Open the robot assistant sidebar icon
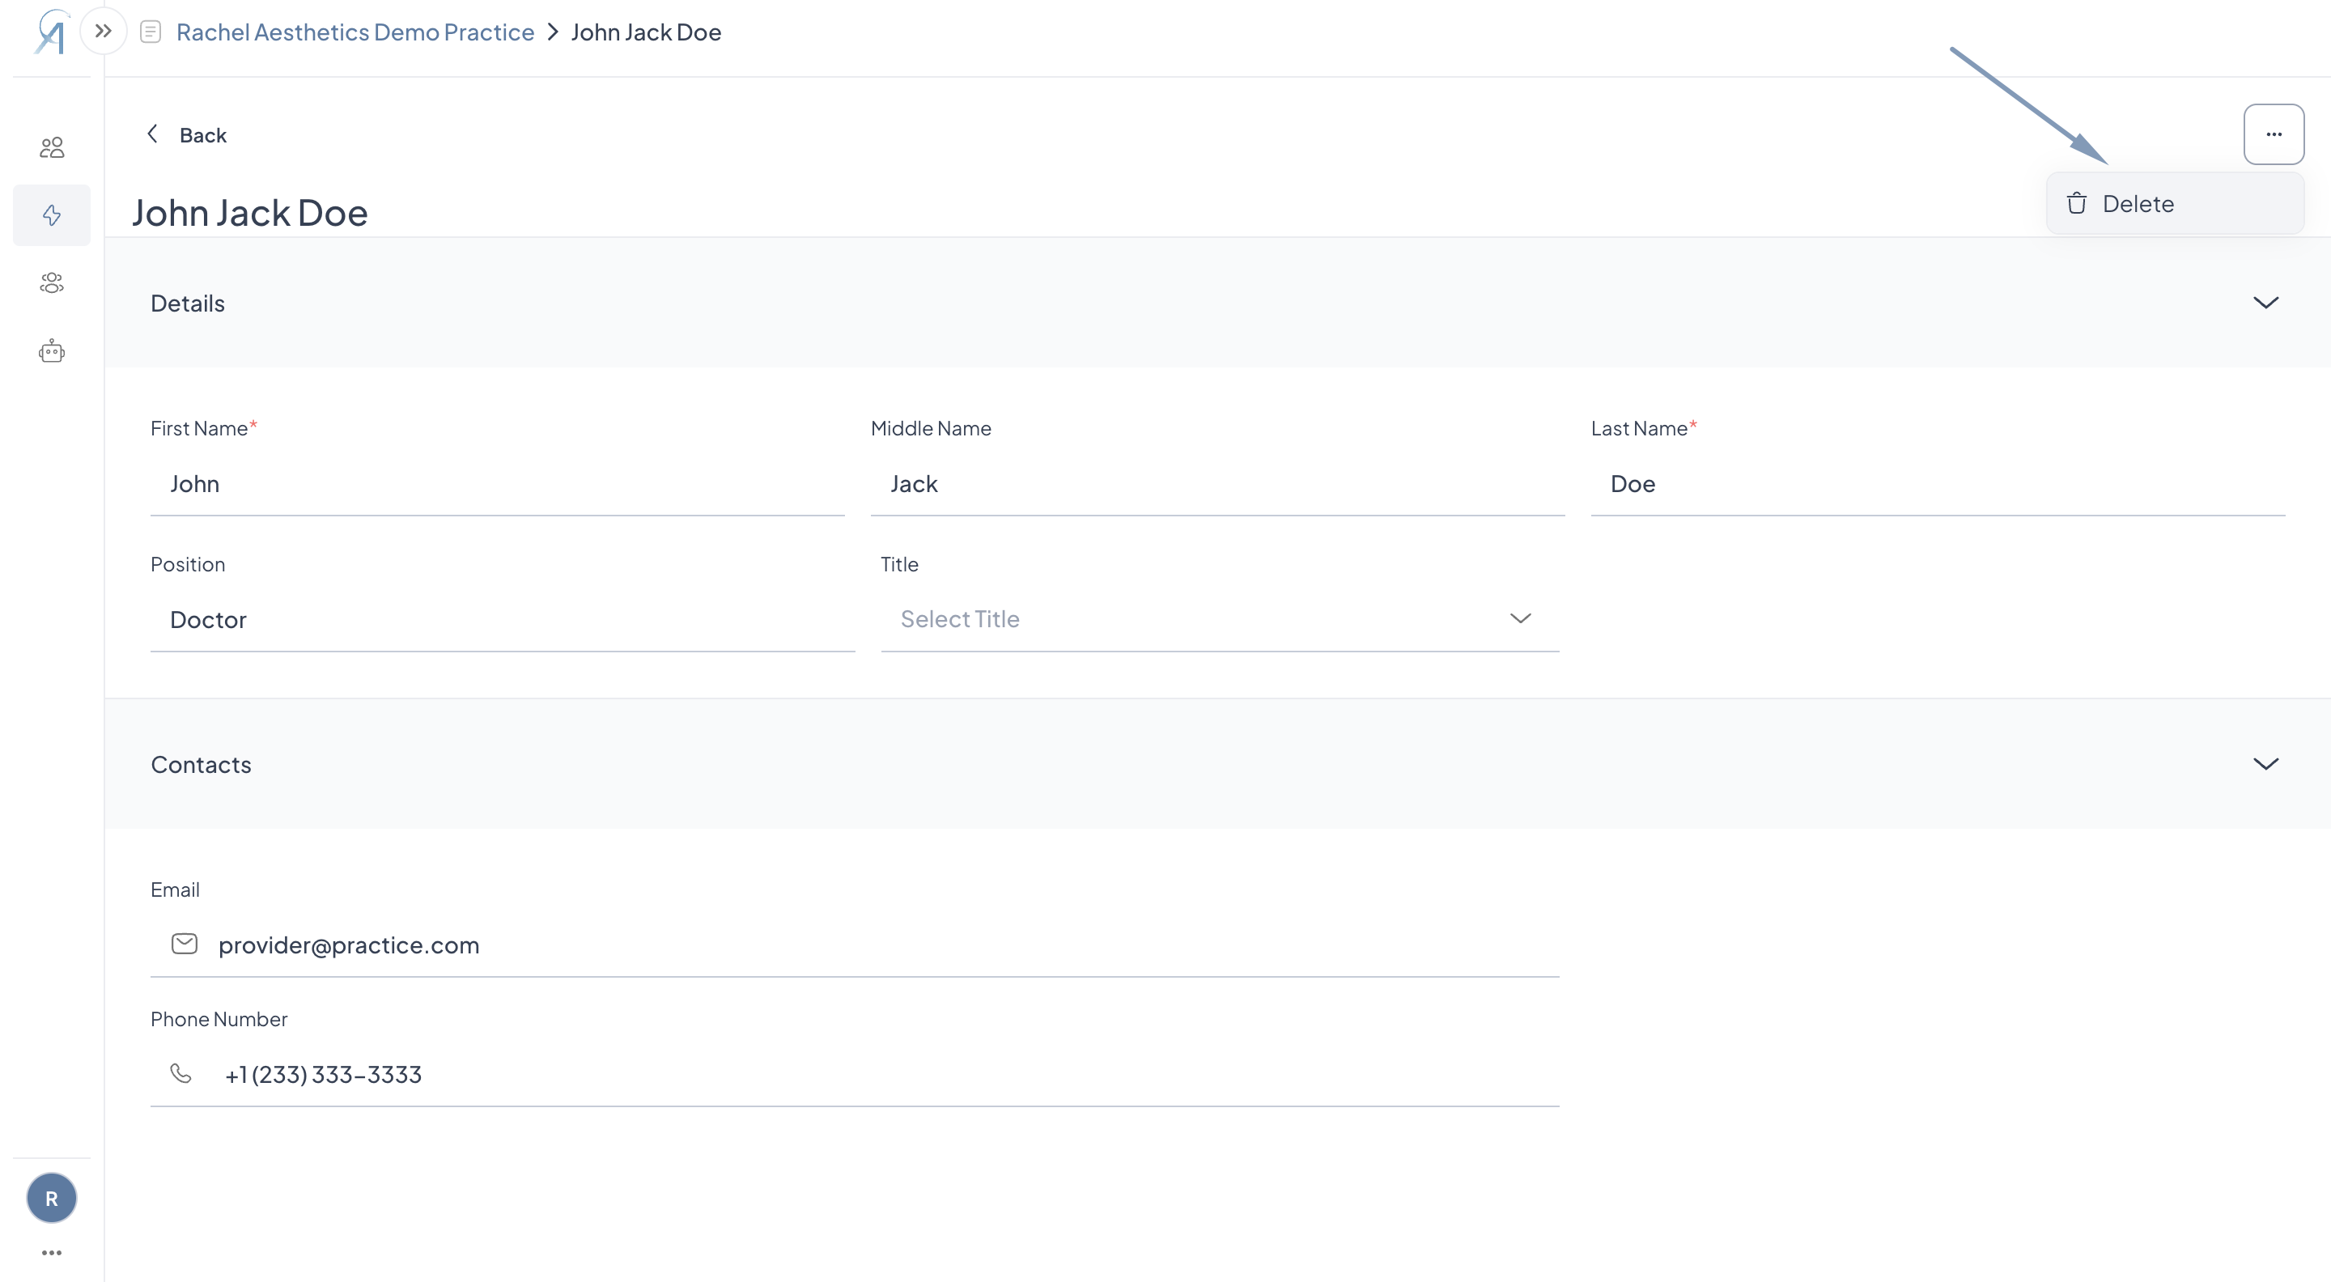This screenshot has width=2331, height=1282. (52, 351)
